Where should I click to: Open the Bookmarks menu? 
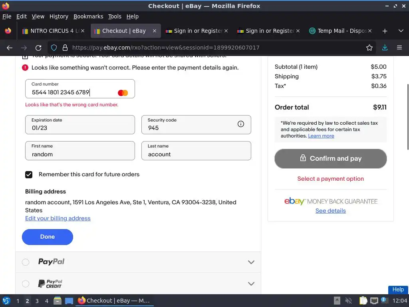[x=88, y=16]
